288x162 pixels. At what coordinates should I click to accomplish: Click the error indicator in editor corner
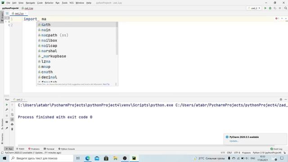(x=277, y=18)
